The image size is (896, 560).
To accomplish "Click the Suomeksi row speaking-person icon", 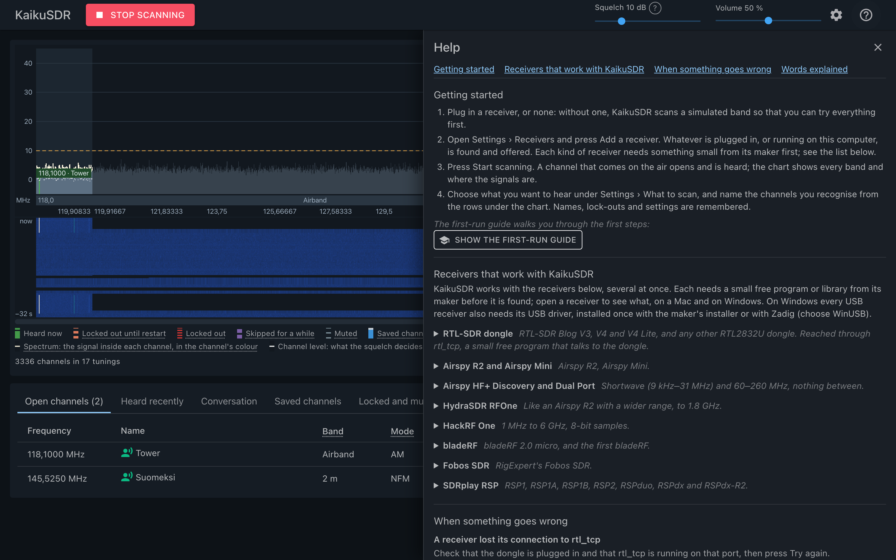I will 127,477.
